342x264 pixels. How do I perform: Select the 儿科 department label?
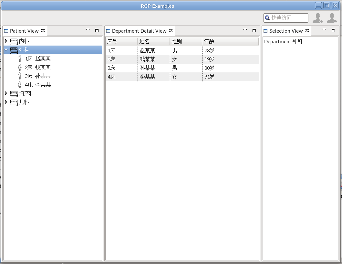pyautogui.click(x=24, y=102)
